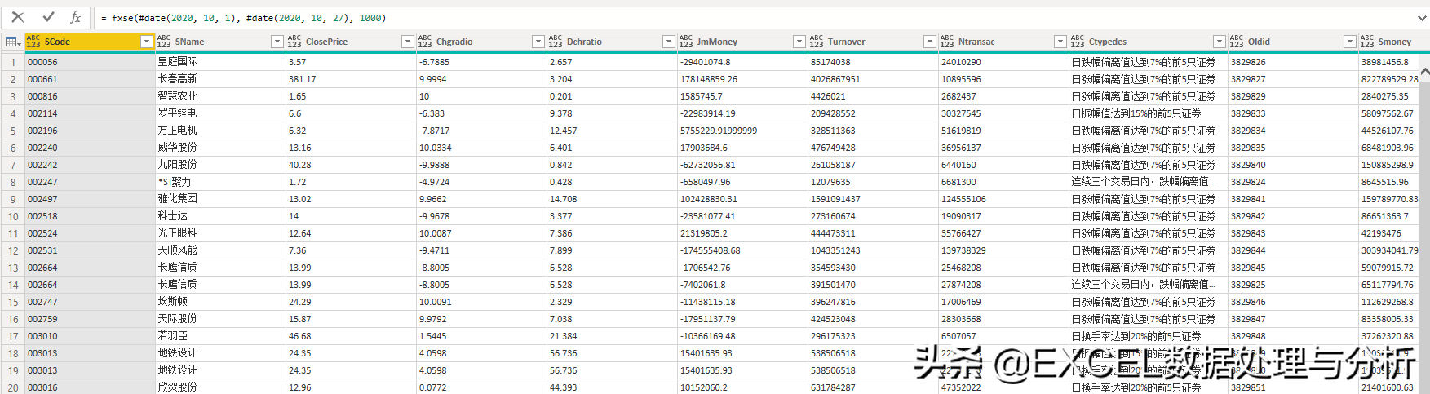Open filter dropdown for Chgradio column
This screenshot has height=394, width=1430.
[538, 42]
